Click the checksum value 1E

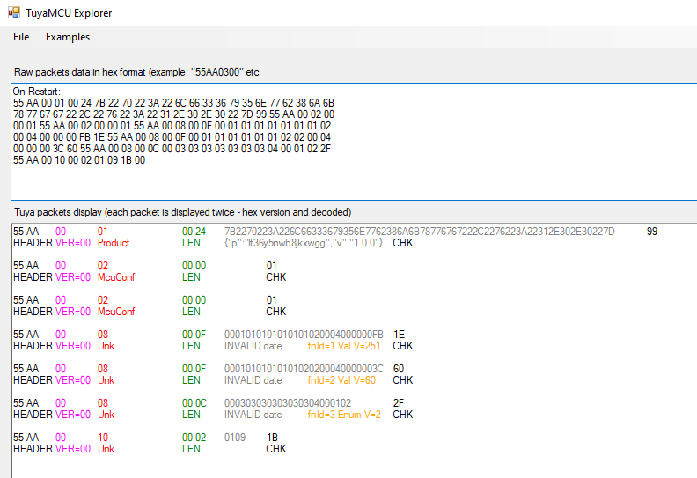399,334
